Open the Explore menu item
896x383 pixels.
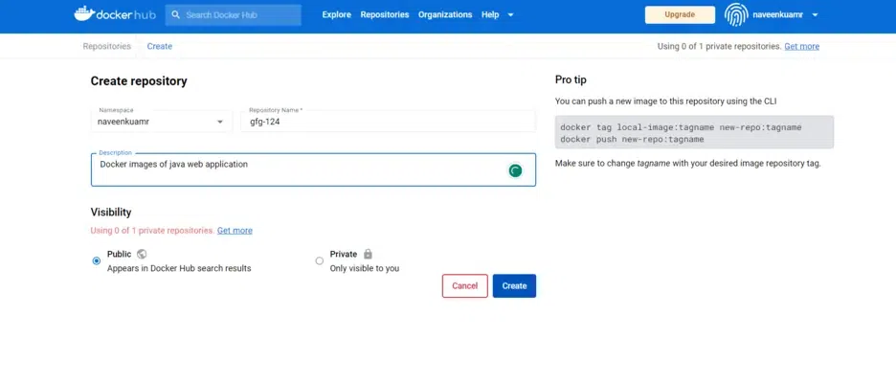(x=336, y=15)
